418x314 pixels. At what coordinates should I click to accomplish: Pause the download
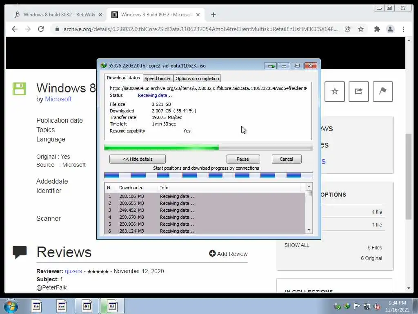tap(243, 159)
